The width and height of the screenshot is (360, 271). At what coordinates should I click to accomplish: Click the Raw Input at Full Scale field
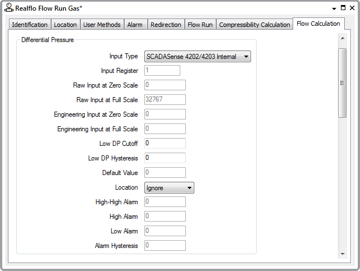tap(165, 100)
